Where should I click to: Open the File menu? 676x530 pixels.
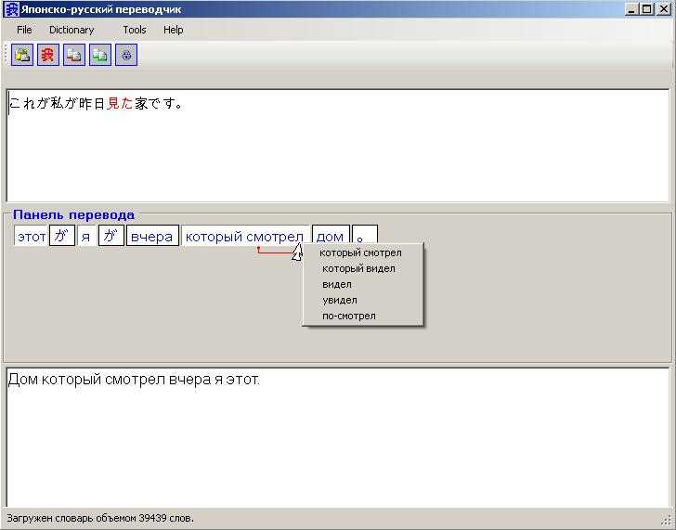tap(24, 30)
